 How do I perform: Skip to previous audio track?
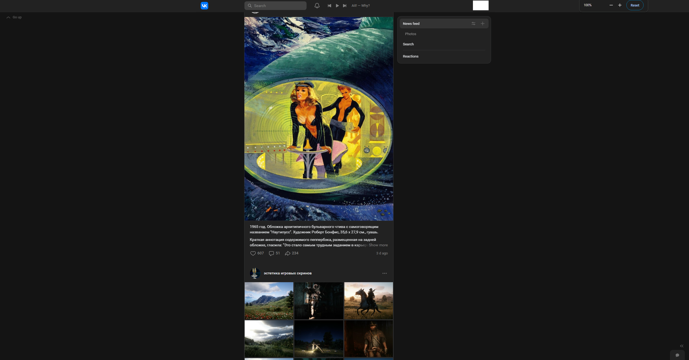click(329, 6)
